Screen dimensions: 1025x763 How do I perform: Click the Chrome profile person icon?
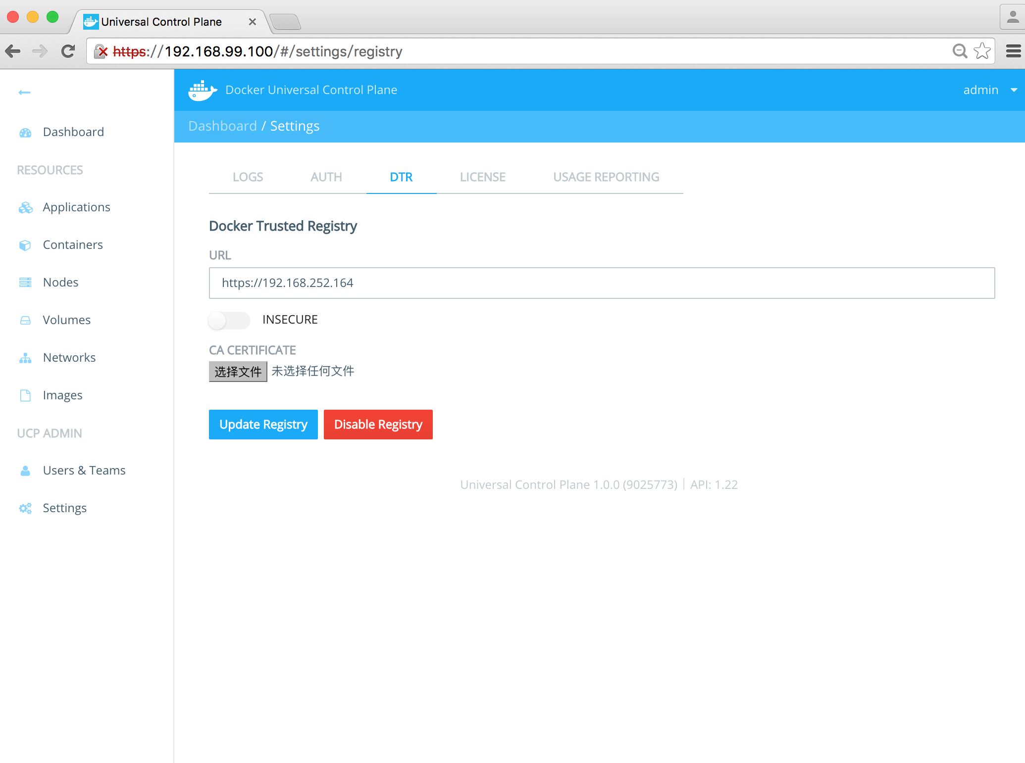(1013, 17)
